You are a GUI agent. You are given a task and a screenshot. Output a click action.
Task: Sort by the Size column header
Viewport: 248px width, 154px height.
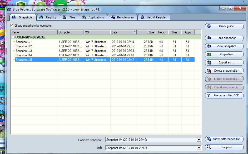(146, 32)
